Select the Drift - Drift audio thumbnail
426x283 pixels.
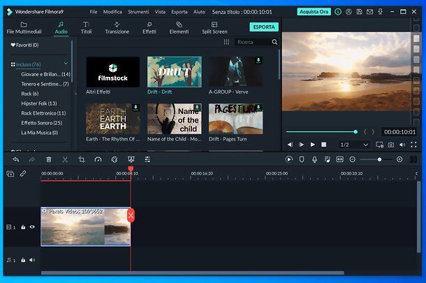pyautogui.click(x=175, y=72)
